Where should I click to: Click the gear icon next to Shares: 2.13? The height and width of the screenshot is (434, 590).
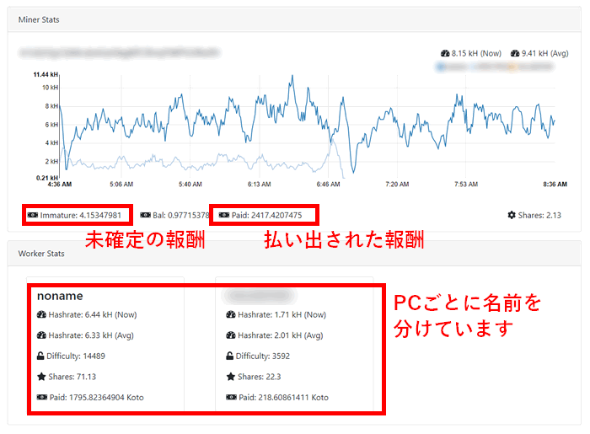pos(512,215)
